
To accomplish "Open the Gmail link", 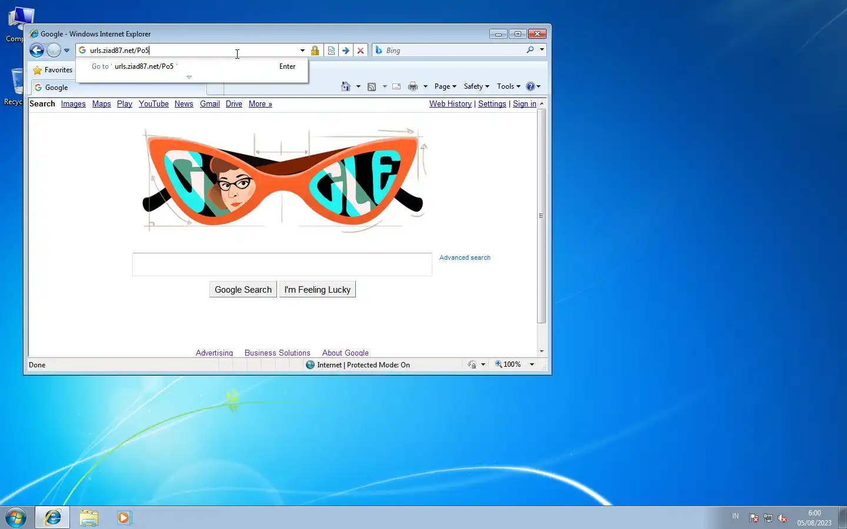I will point(209,104).
